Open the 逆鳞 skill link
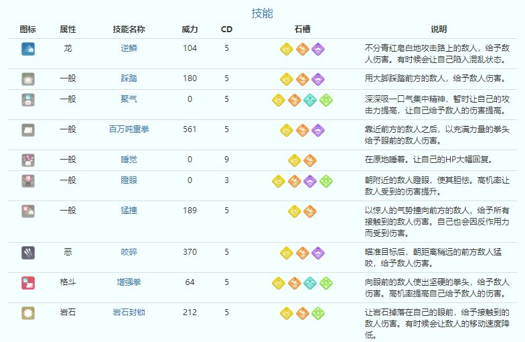The height and width of the screenshot is (342, 525). point(129,48)
